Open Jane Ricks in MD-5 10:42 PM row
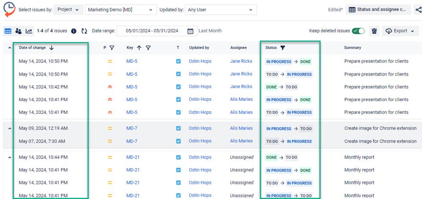The height and width of the screenshot is (199, 422). point(241,86)
